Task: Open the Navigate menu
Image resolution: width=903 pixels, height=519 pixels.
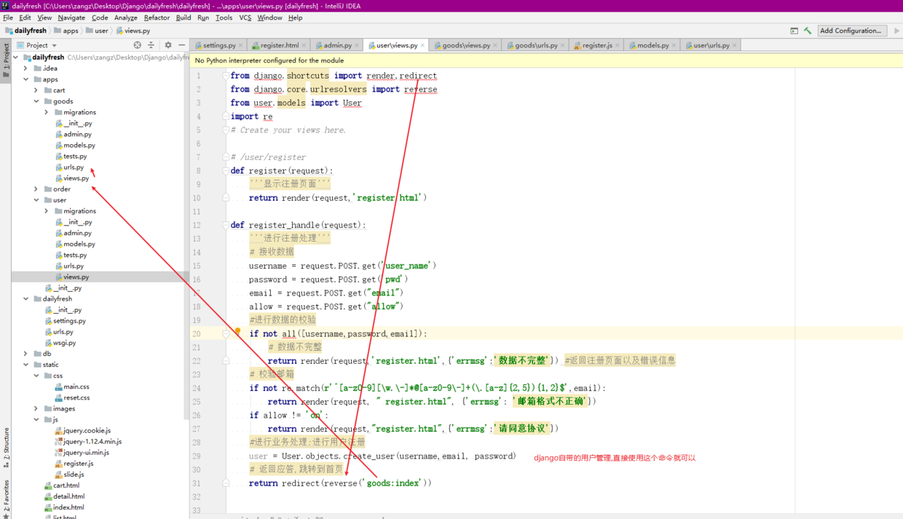Action: (x=71, y=17)
